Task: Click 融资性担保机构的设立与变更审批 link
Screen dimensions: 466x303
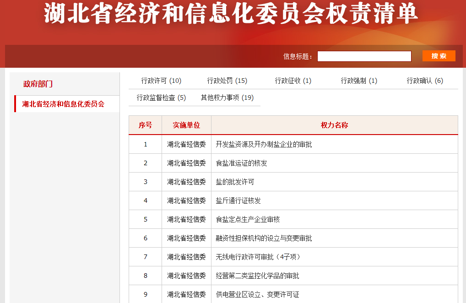Action: (x=264, y=238)
